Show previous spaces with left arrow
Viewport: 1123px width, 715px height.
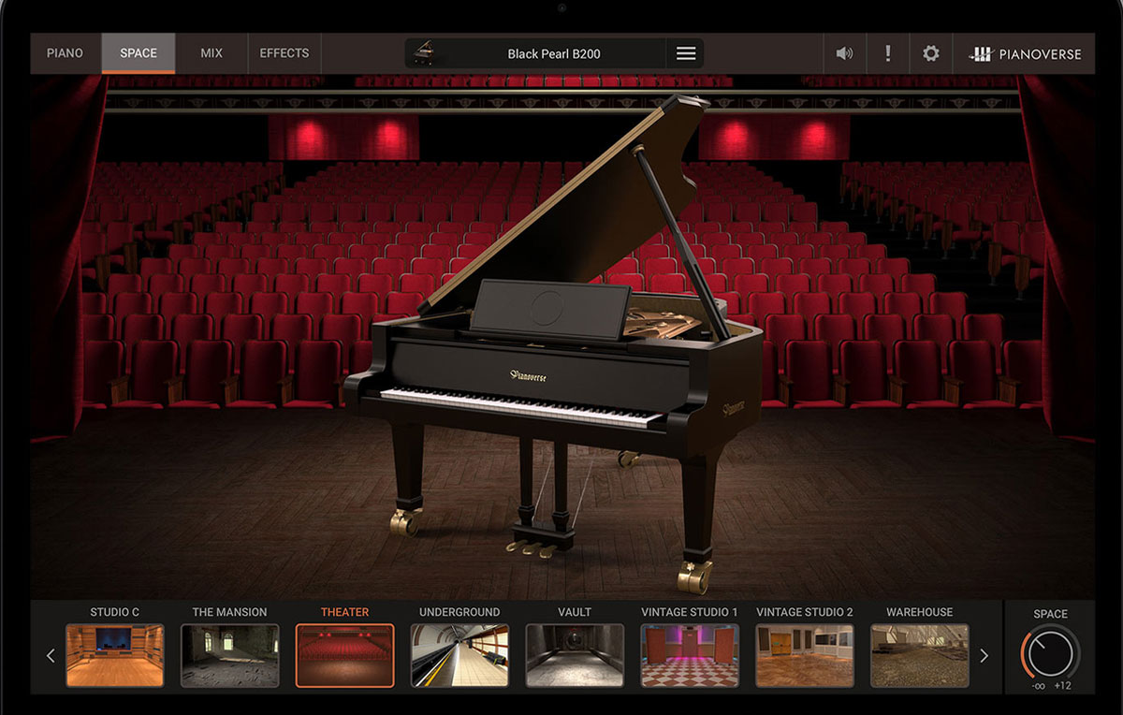pos(51,656)
